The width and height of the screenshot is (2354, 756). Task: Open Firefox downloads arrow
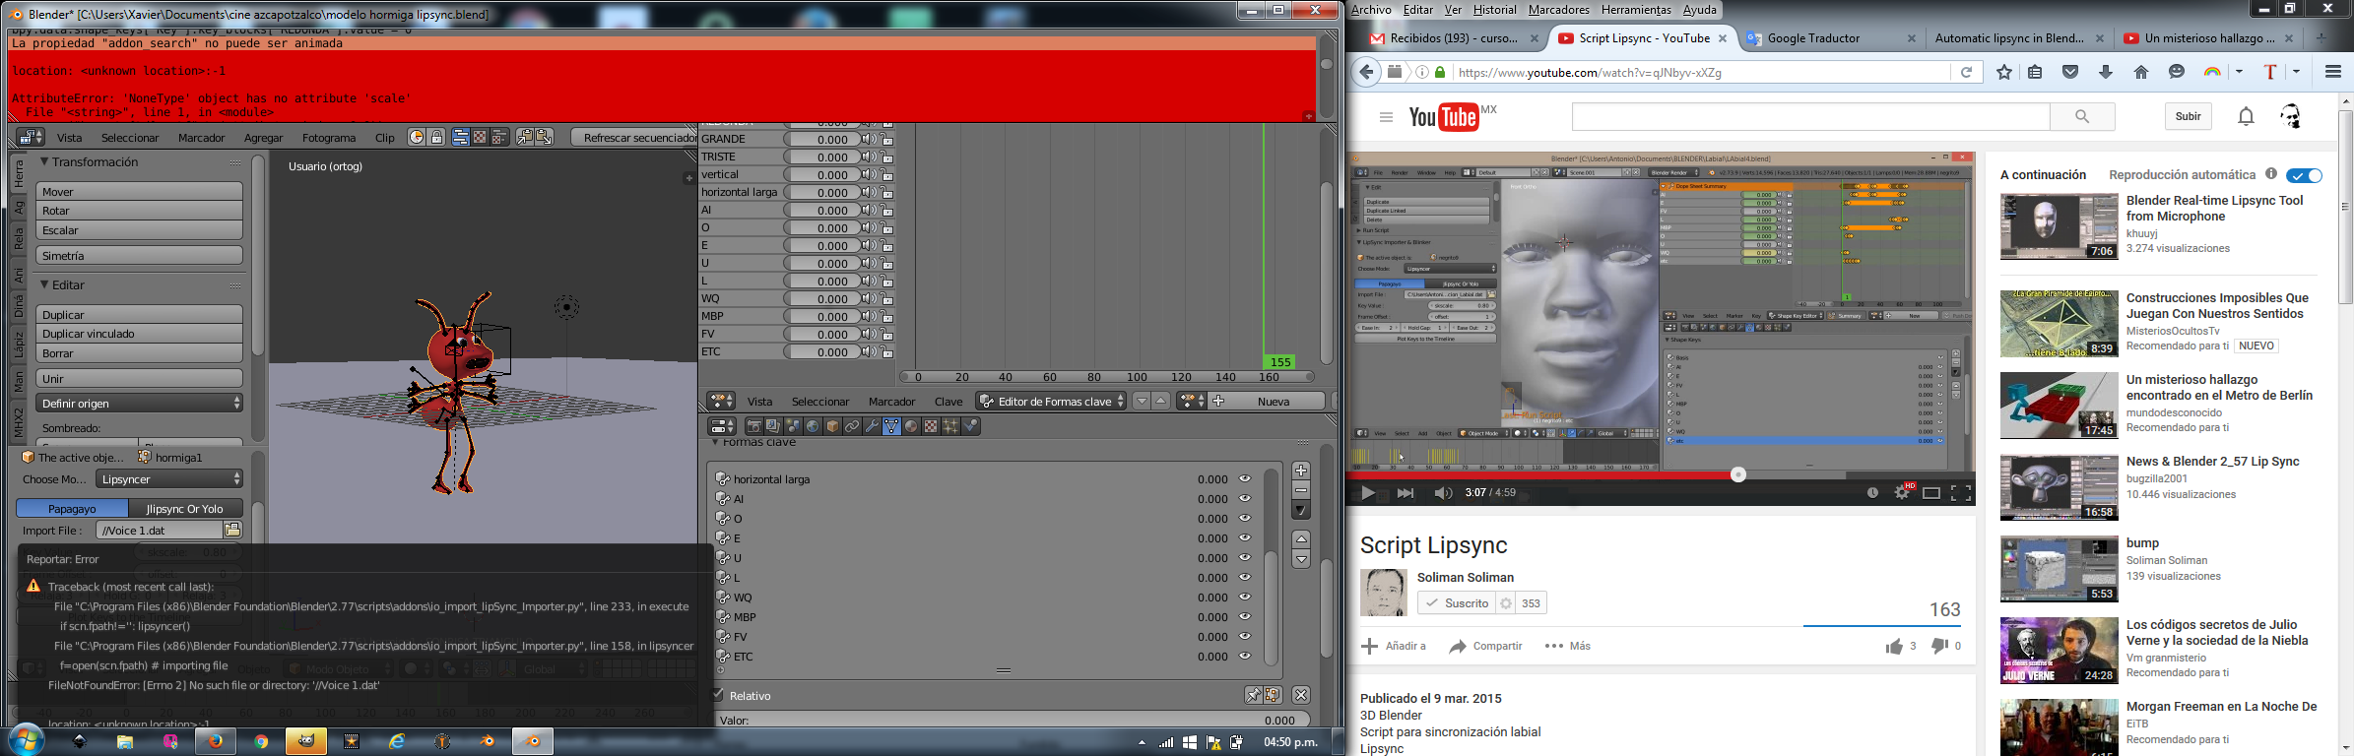pos(2106,72)
